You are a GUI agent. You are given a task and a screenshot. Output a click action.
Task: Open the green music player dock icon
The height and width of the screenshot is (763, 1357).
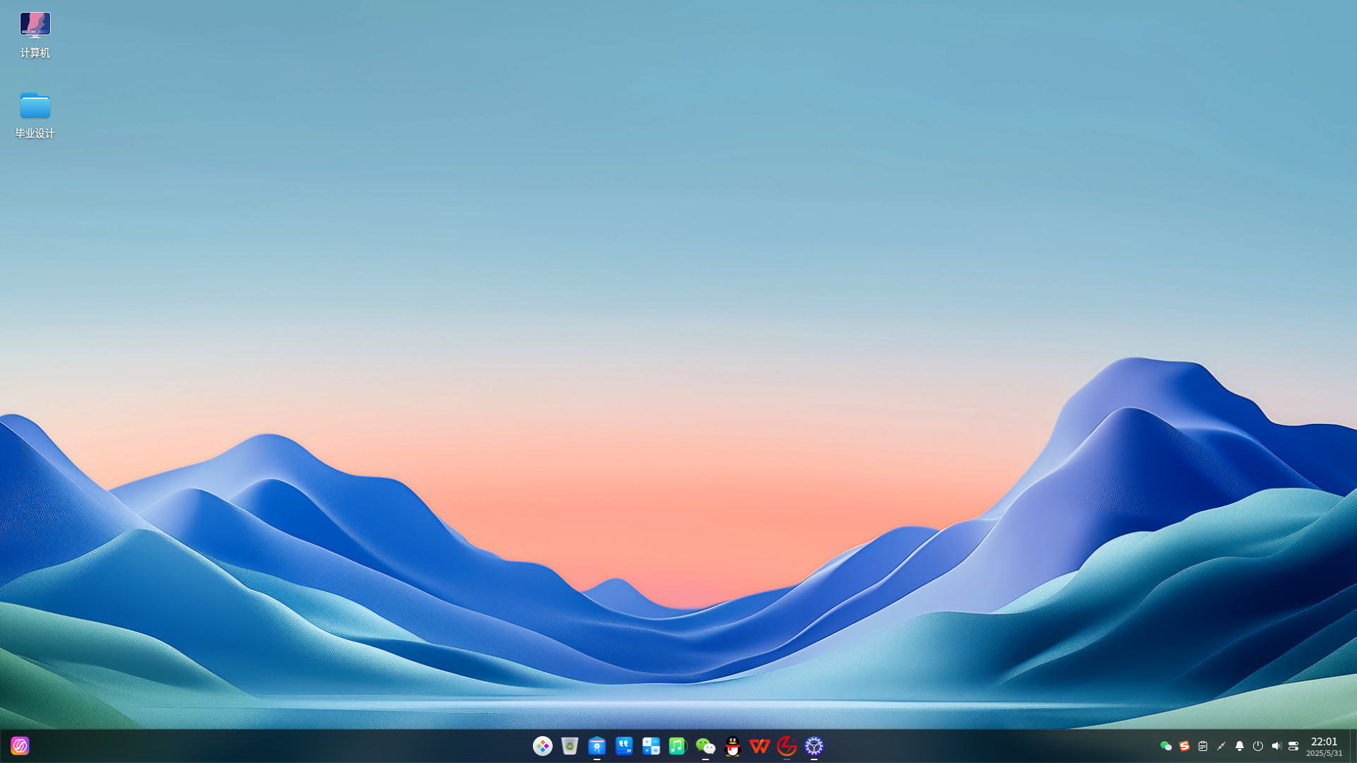pos(678,746)
